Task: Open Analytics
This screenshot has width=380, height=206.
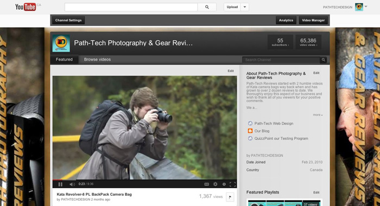Action: click(x=286, y=21)
